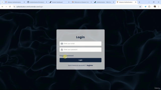The height and width of the screenshot is (90, 161).
Task: Open a new tab with plus button
Action: pyautogui.click(x=139, y=2)
